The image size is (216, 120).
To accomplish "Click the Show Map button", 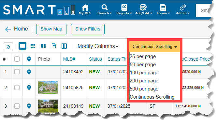I will [x=51, y=29].
